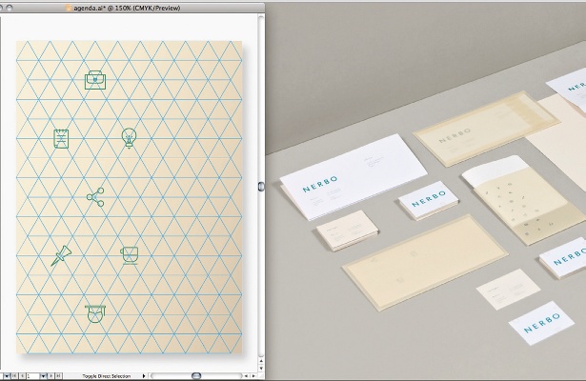This screenshot has width=586, height=381.
Task: Click the vertical scrollbar thumb
Action: coord(261,186)
